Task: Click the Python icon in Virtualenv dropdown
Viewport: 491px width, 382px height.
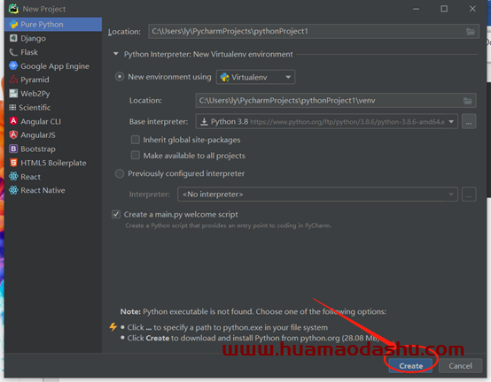Action: point(224,77)
